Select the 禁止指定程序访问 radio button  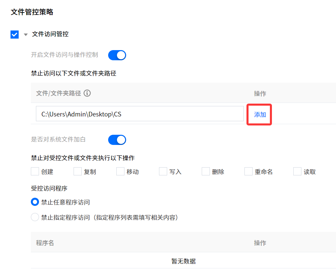coord(35,217)
